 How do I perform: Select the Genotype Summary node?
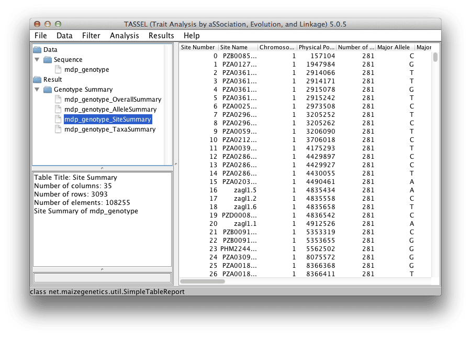click(x=83, y=90)
